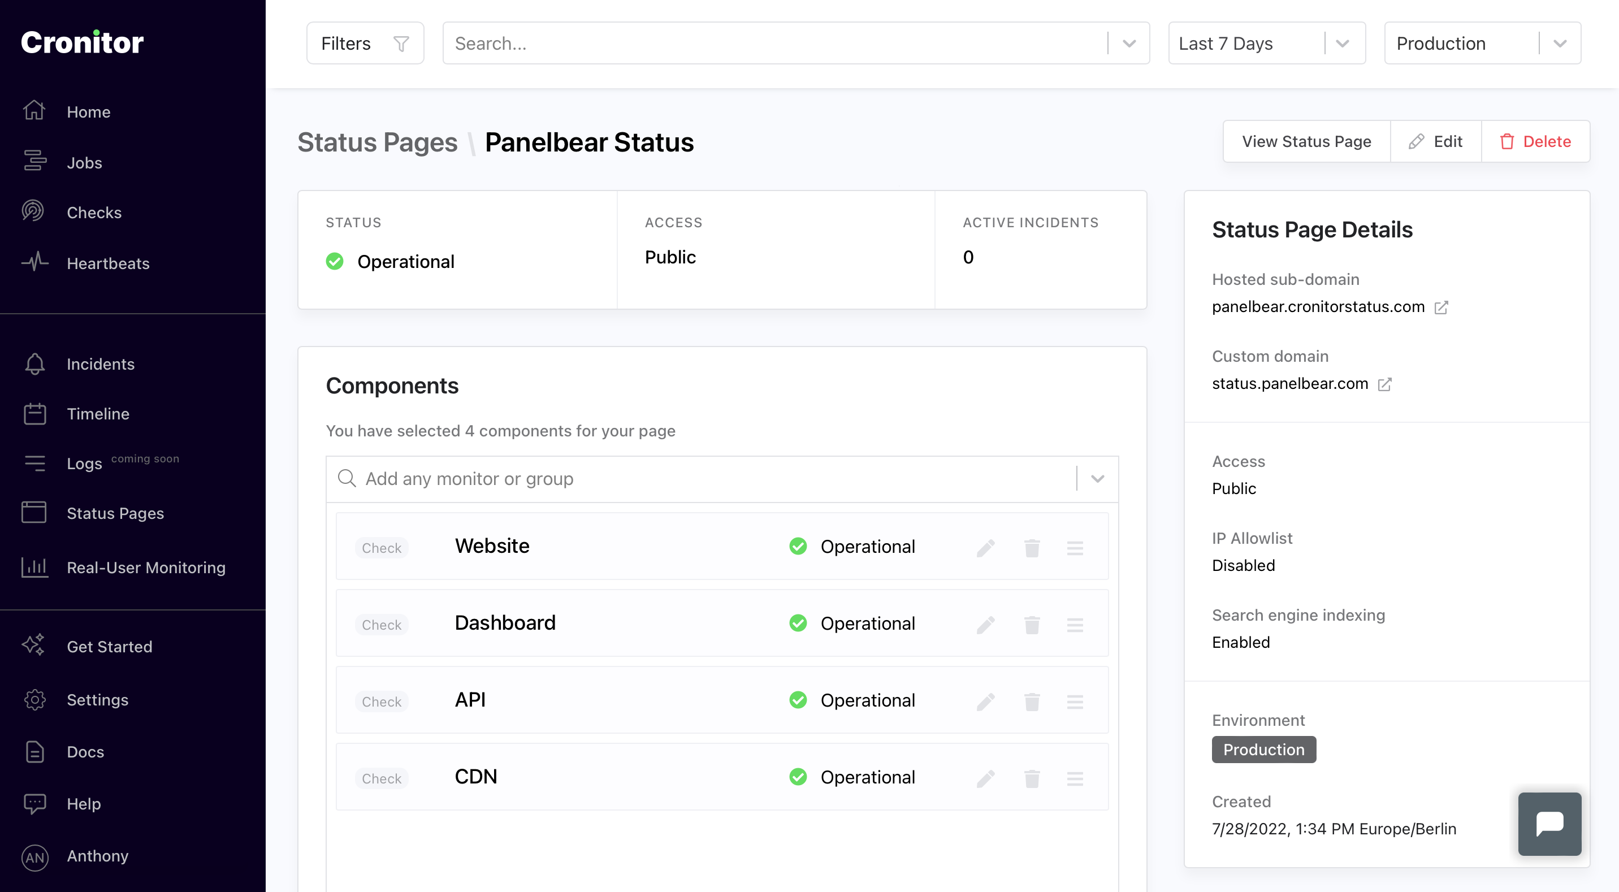Image resolution: width=1619 pixels, height=892 pixels.
Task: Open Anthony's account menu
Action: [x=97, y=856]
